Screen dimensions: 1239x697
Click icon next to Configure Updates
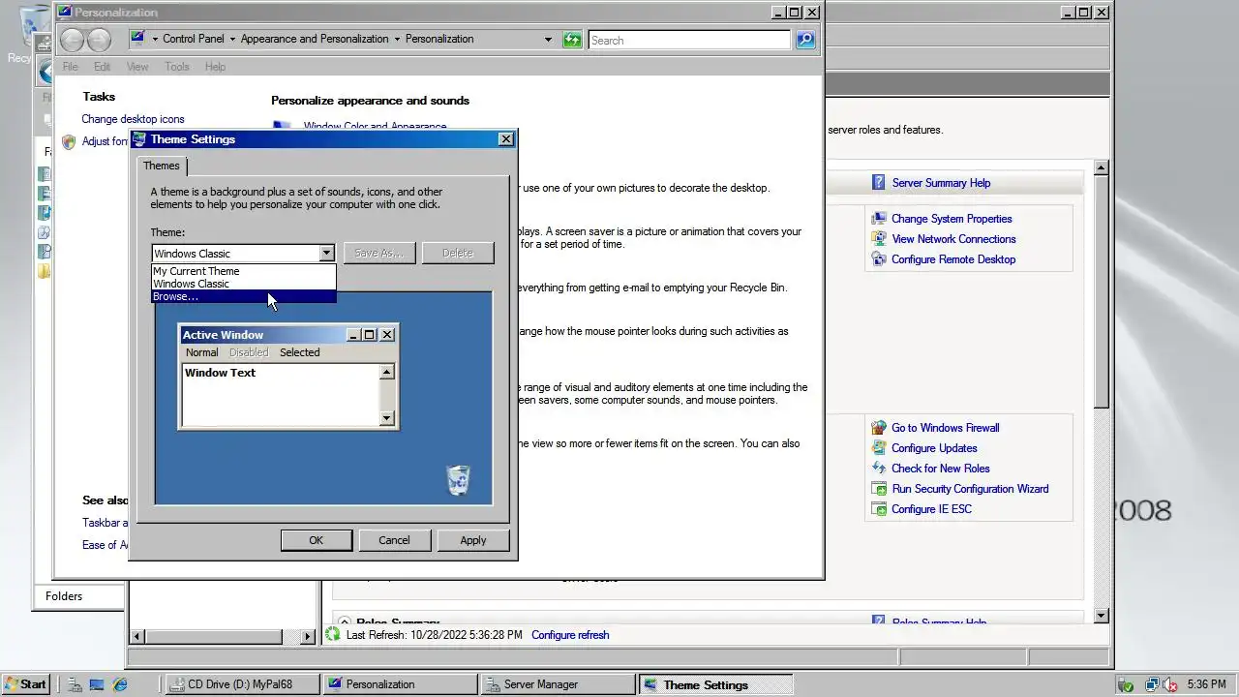click(x=878, y=448)
